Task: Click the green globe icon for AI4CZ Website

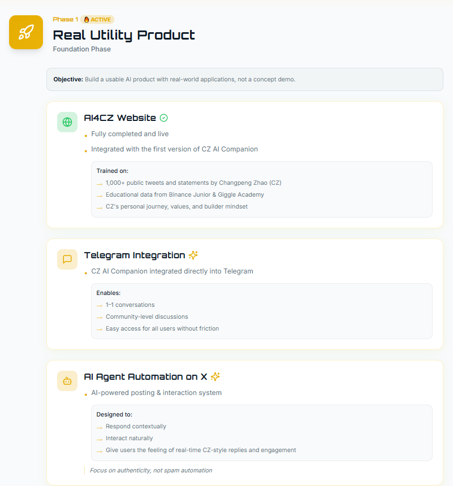Action: point(67,122)
